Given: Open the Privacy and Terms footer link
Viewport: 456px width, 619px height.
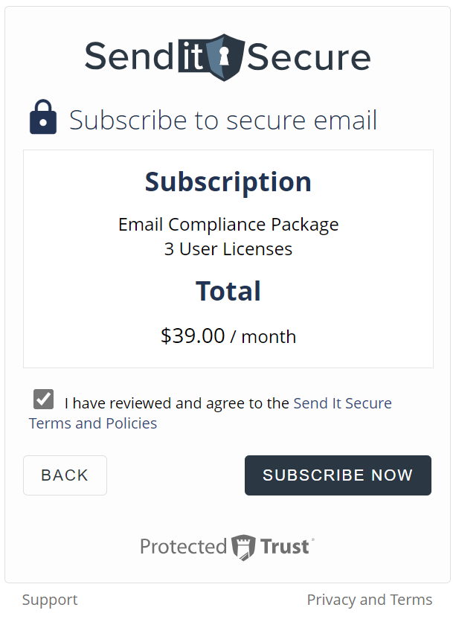Looking at the screenshot, I should 370,600.
